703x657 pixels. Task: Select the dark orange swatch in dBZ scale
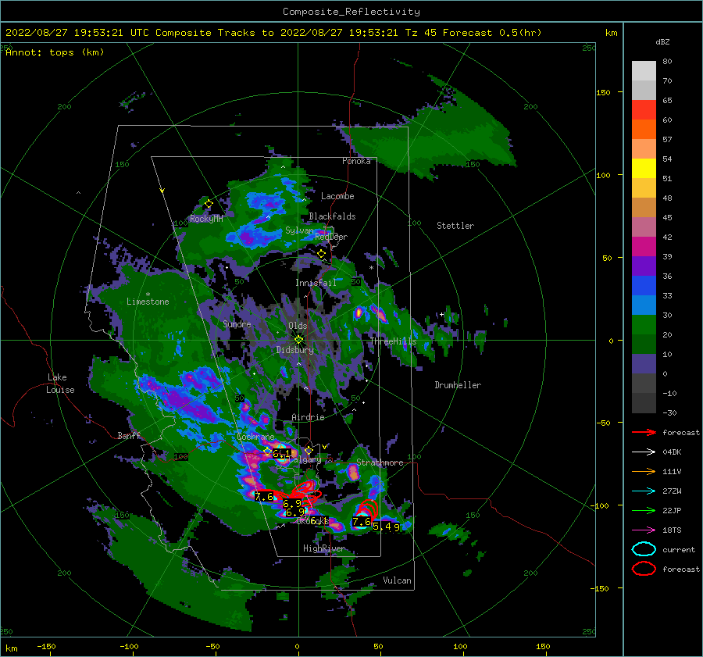click(644, 130)
